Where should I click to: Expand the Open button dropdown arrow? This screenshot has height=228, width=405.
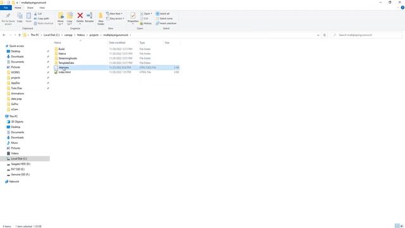pos(151,14)
